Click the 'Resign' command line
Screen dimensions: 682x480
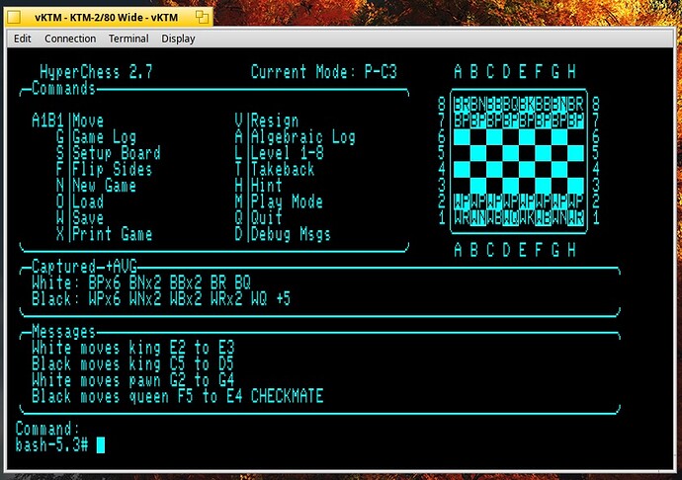(x=267, y=120)
